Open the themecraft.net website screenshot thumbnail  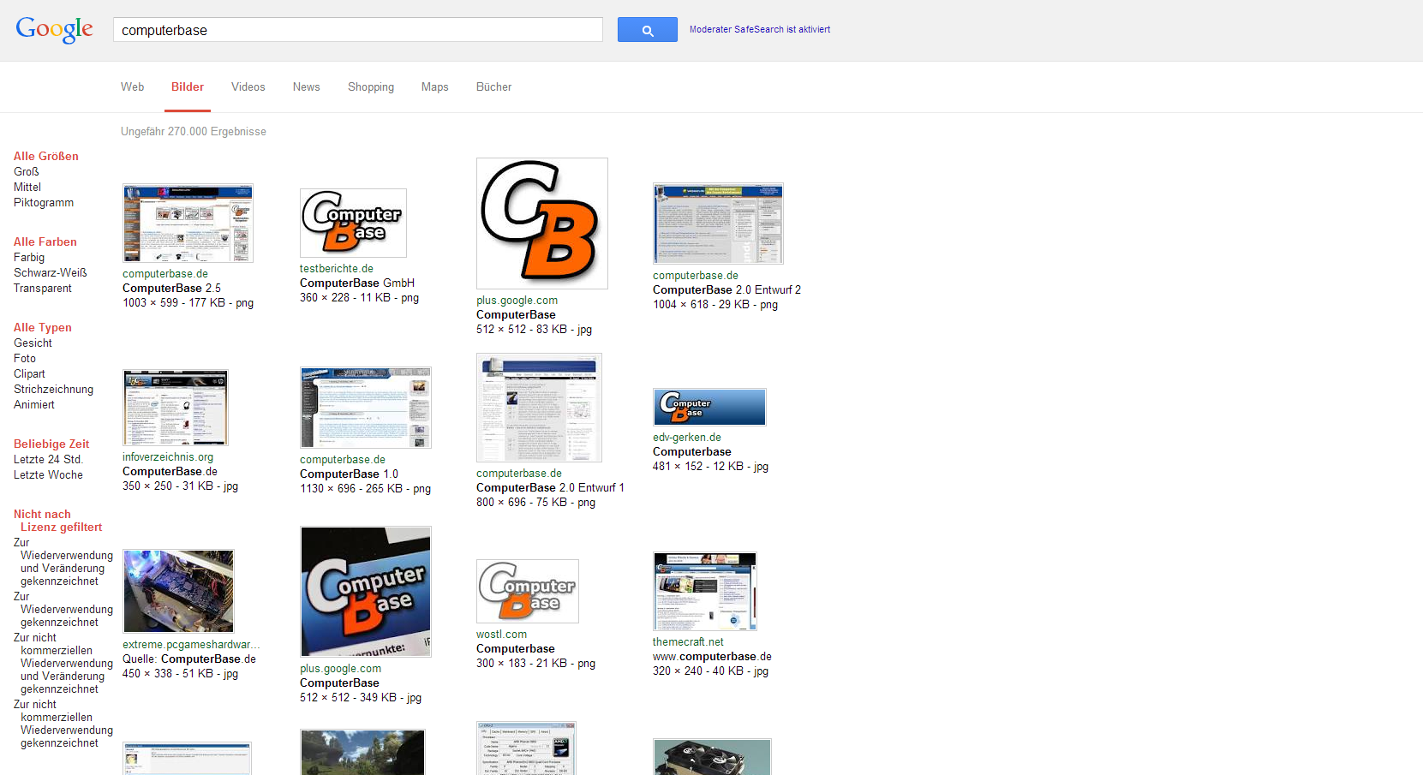tap(705, 592)
